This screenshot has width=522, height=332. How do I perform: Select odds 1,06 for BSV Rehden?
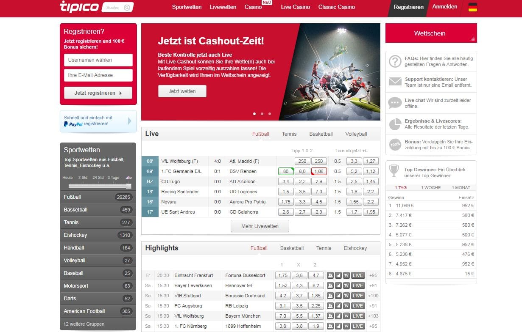(319, 171)
